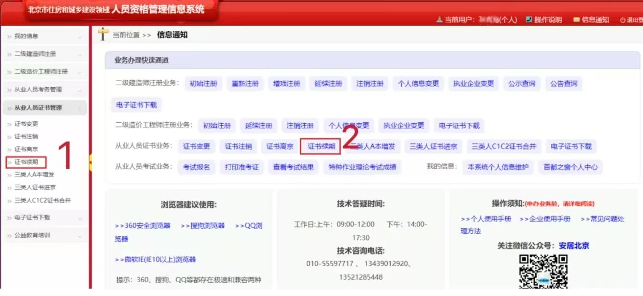Open help via the 操作说明 icon
The height and width of the screenshot is (296, 643).
tap(528, 20)
